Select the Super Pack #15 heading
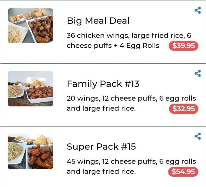Image resolution: width=206 pixels, height=187 pixels. point(101,147)
